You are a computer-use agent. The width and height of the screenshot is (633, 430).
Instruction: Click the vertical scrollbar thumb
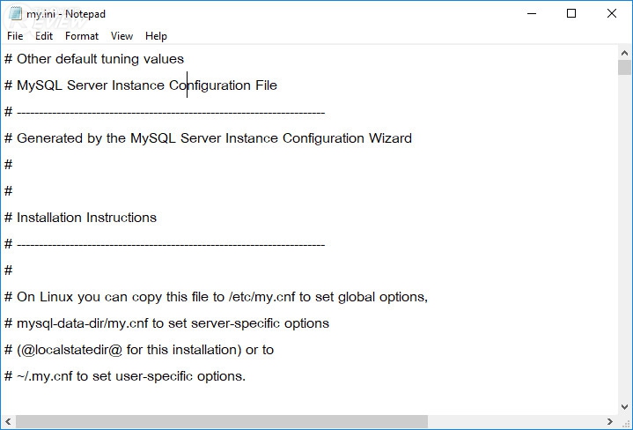click(x=625, y=67)
